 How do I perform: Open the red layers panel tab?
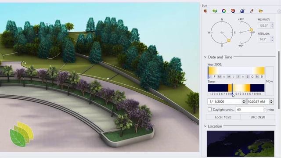tap(233, 11)
